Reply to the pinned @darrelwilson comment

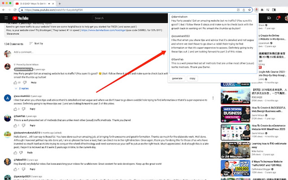pyautogui.click(x=34, y=83)
